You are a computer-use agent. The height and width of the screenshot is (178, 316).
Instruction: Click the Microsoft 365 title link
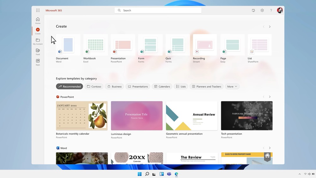click(x=54, y=10)
